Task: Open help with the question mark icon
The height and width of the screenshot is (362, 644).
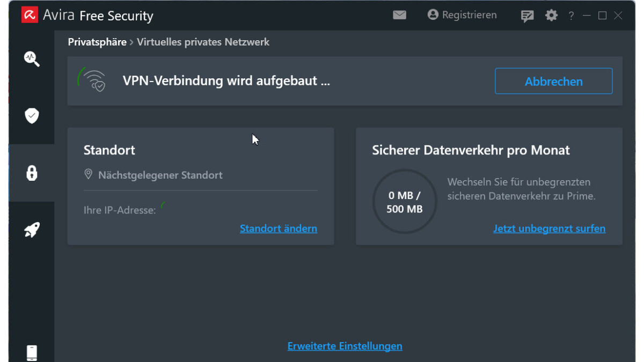Action: coord(570,15)
